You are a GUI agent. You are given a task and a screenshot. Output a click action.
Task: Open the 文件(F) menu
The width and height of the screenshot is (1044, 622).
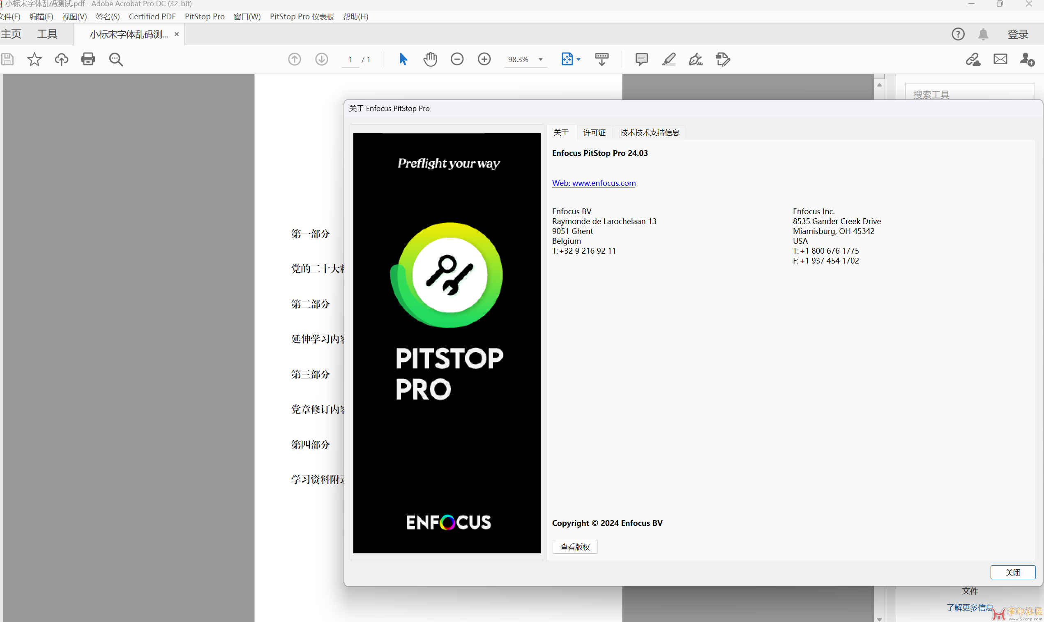pyautogui.click(x=10, y=16)
